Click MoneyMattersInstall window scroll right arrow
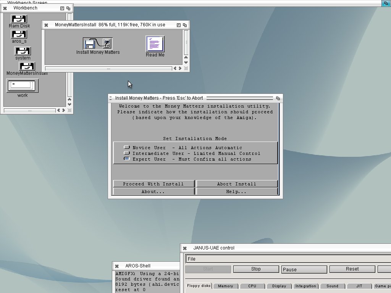391x293 pixels. click(x=180, y=68)
